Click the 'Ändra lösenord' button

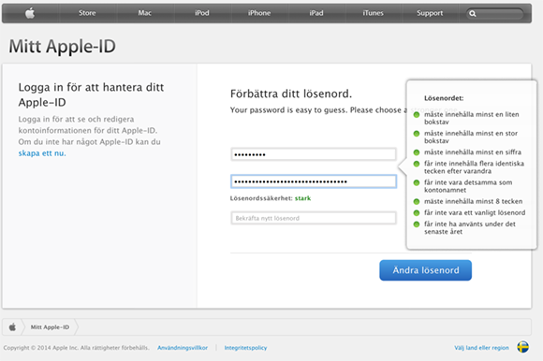click(426, 270)
